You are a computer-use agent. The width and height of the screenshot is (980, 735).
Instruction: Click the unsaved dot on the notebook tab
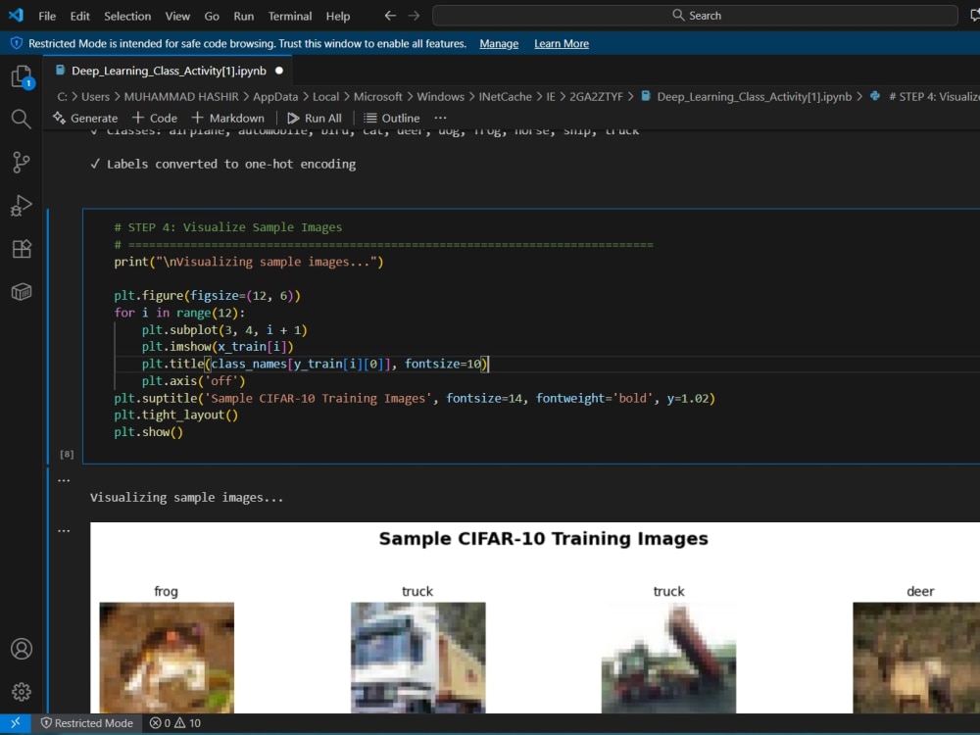(279, 71)
